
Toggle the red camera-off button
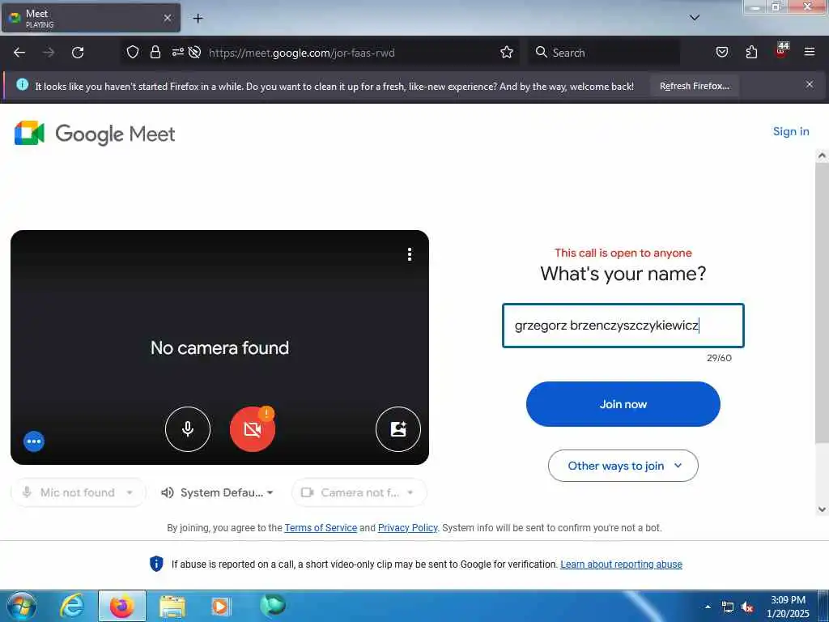coord(253,429)
